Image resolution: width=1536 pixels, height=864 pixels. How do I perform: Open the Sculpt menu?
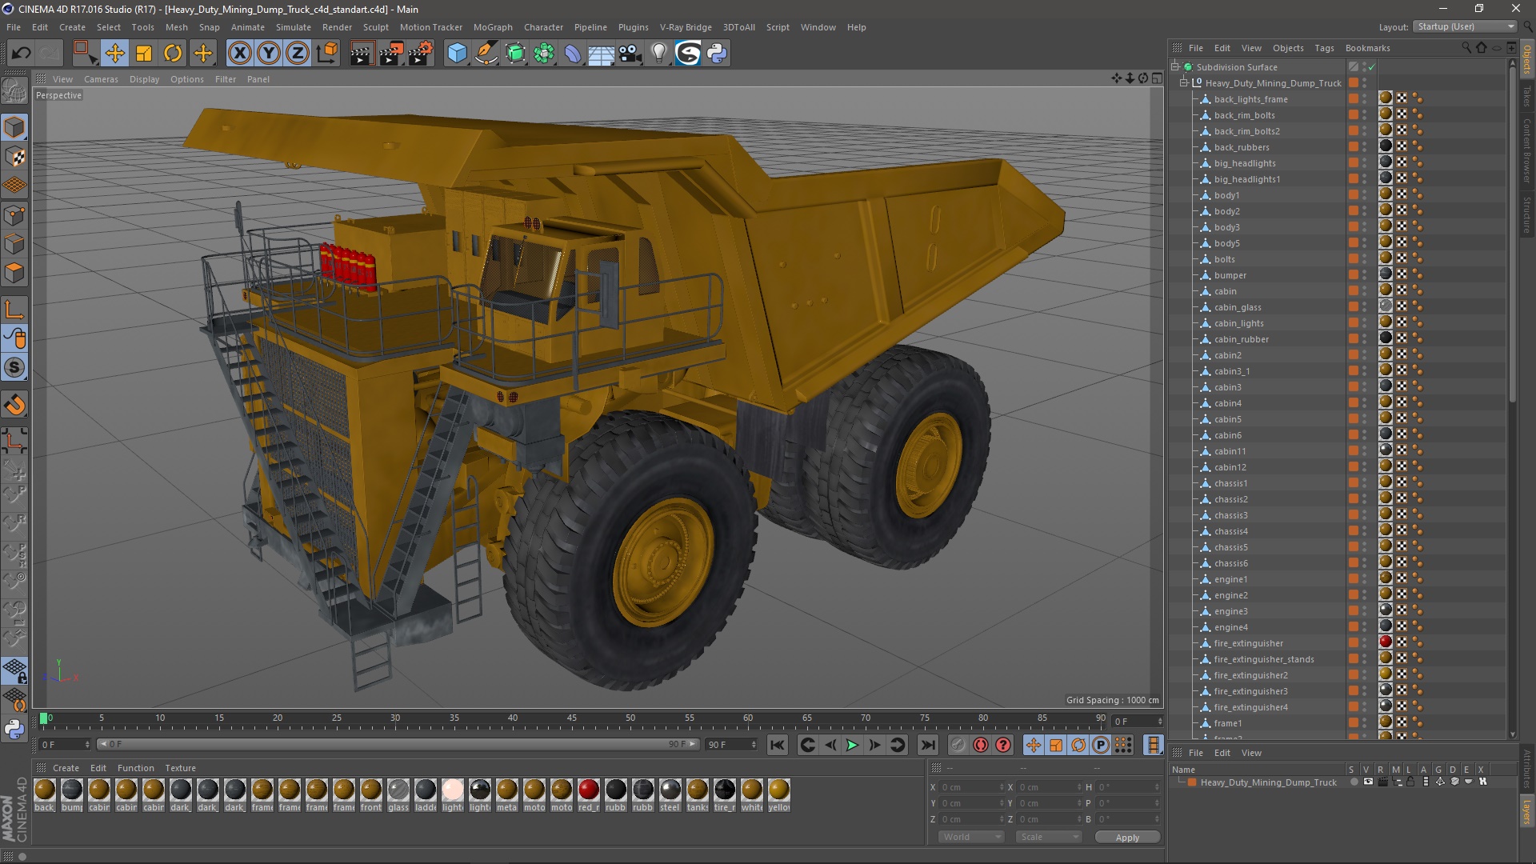(x=376, y=27)
